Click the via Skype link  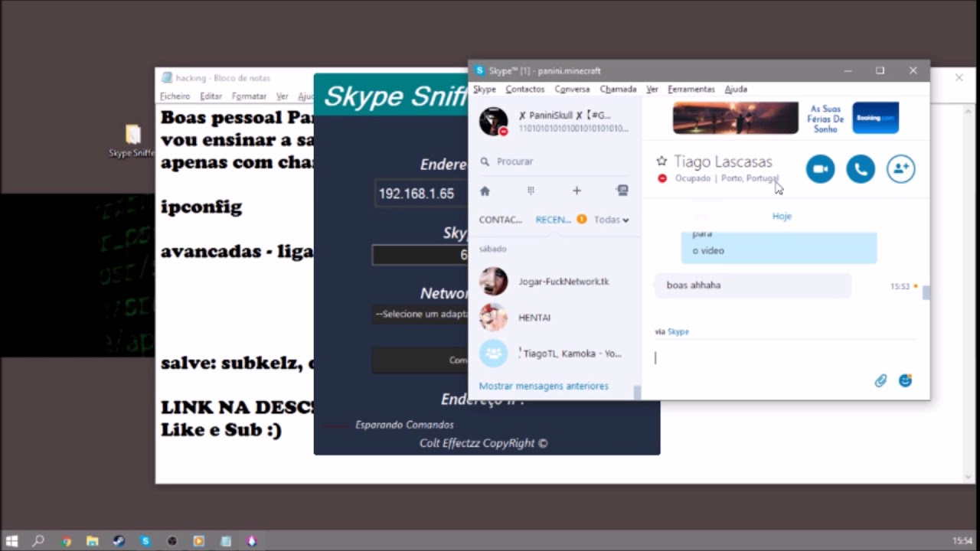coord(678,332)
